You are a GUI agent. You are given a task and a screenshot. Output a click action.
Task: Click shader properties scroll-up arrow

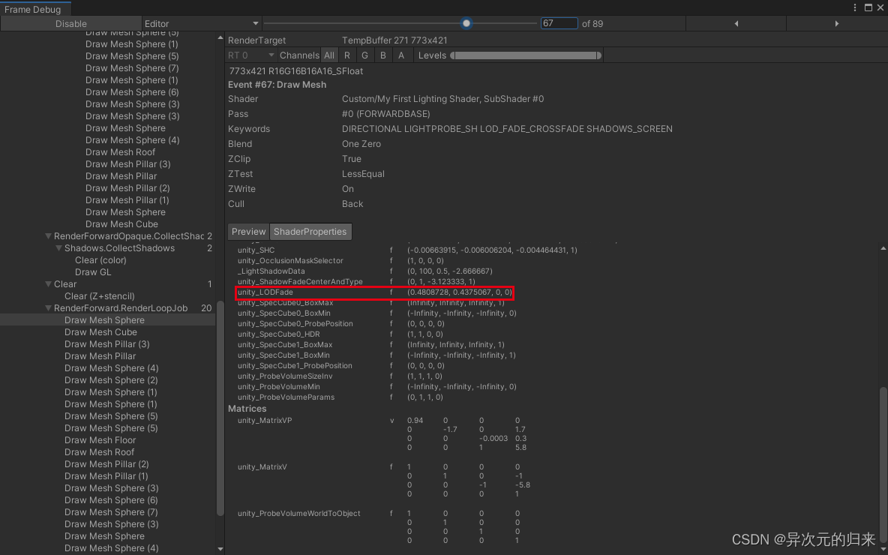click(883, 248)
